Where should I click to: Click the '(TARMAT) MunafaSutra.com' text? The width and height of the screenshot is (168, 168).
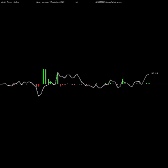(x=109, y=2)
